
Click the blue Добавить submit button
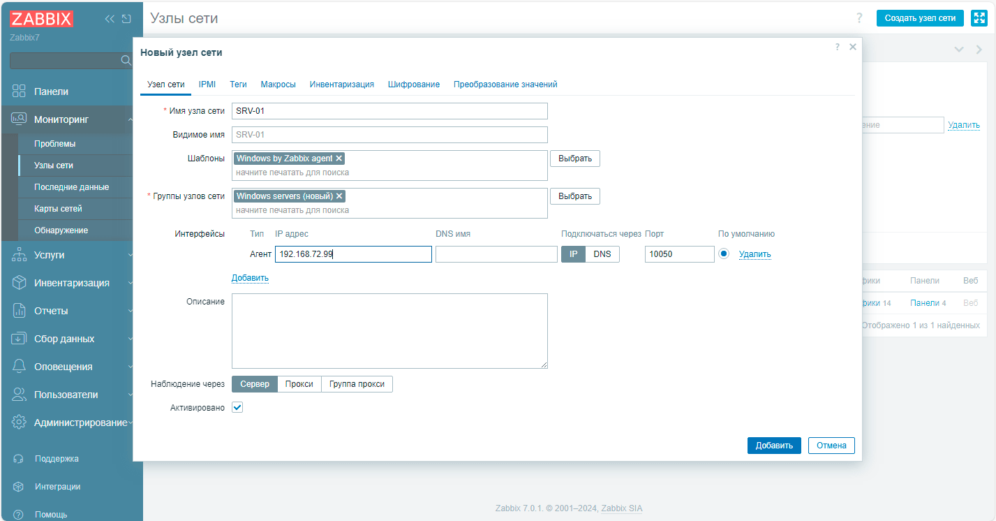coord(774,446)
